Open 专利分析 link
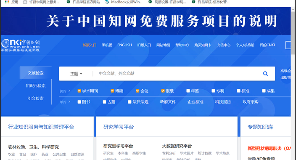296x160 pixels. coord(169,153)
